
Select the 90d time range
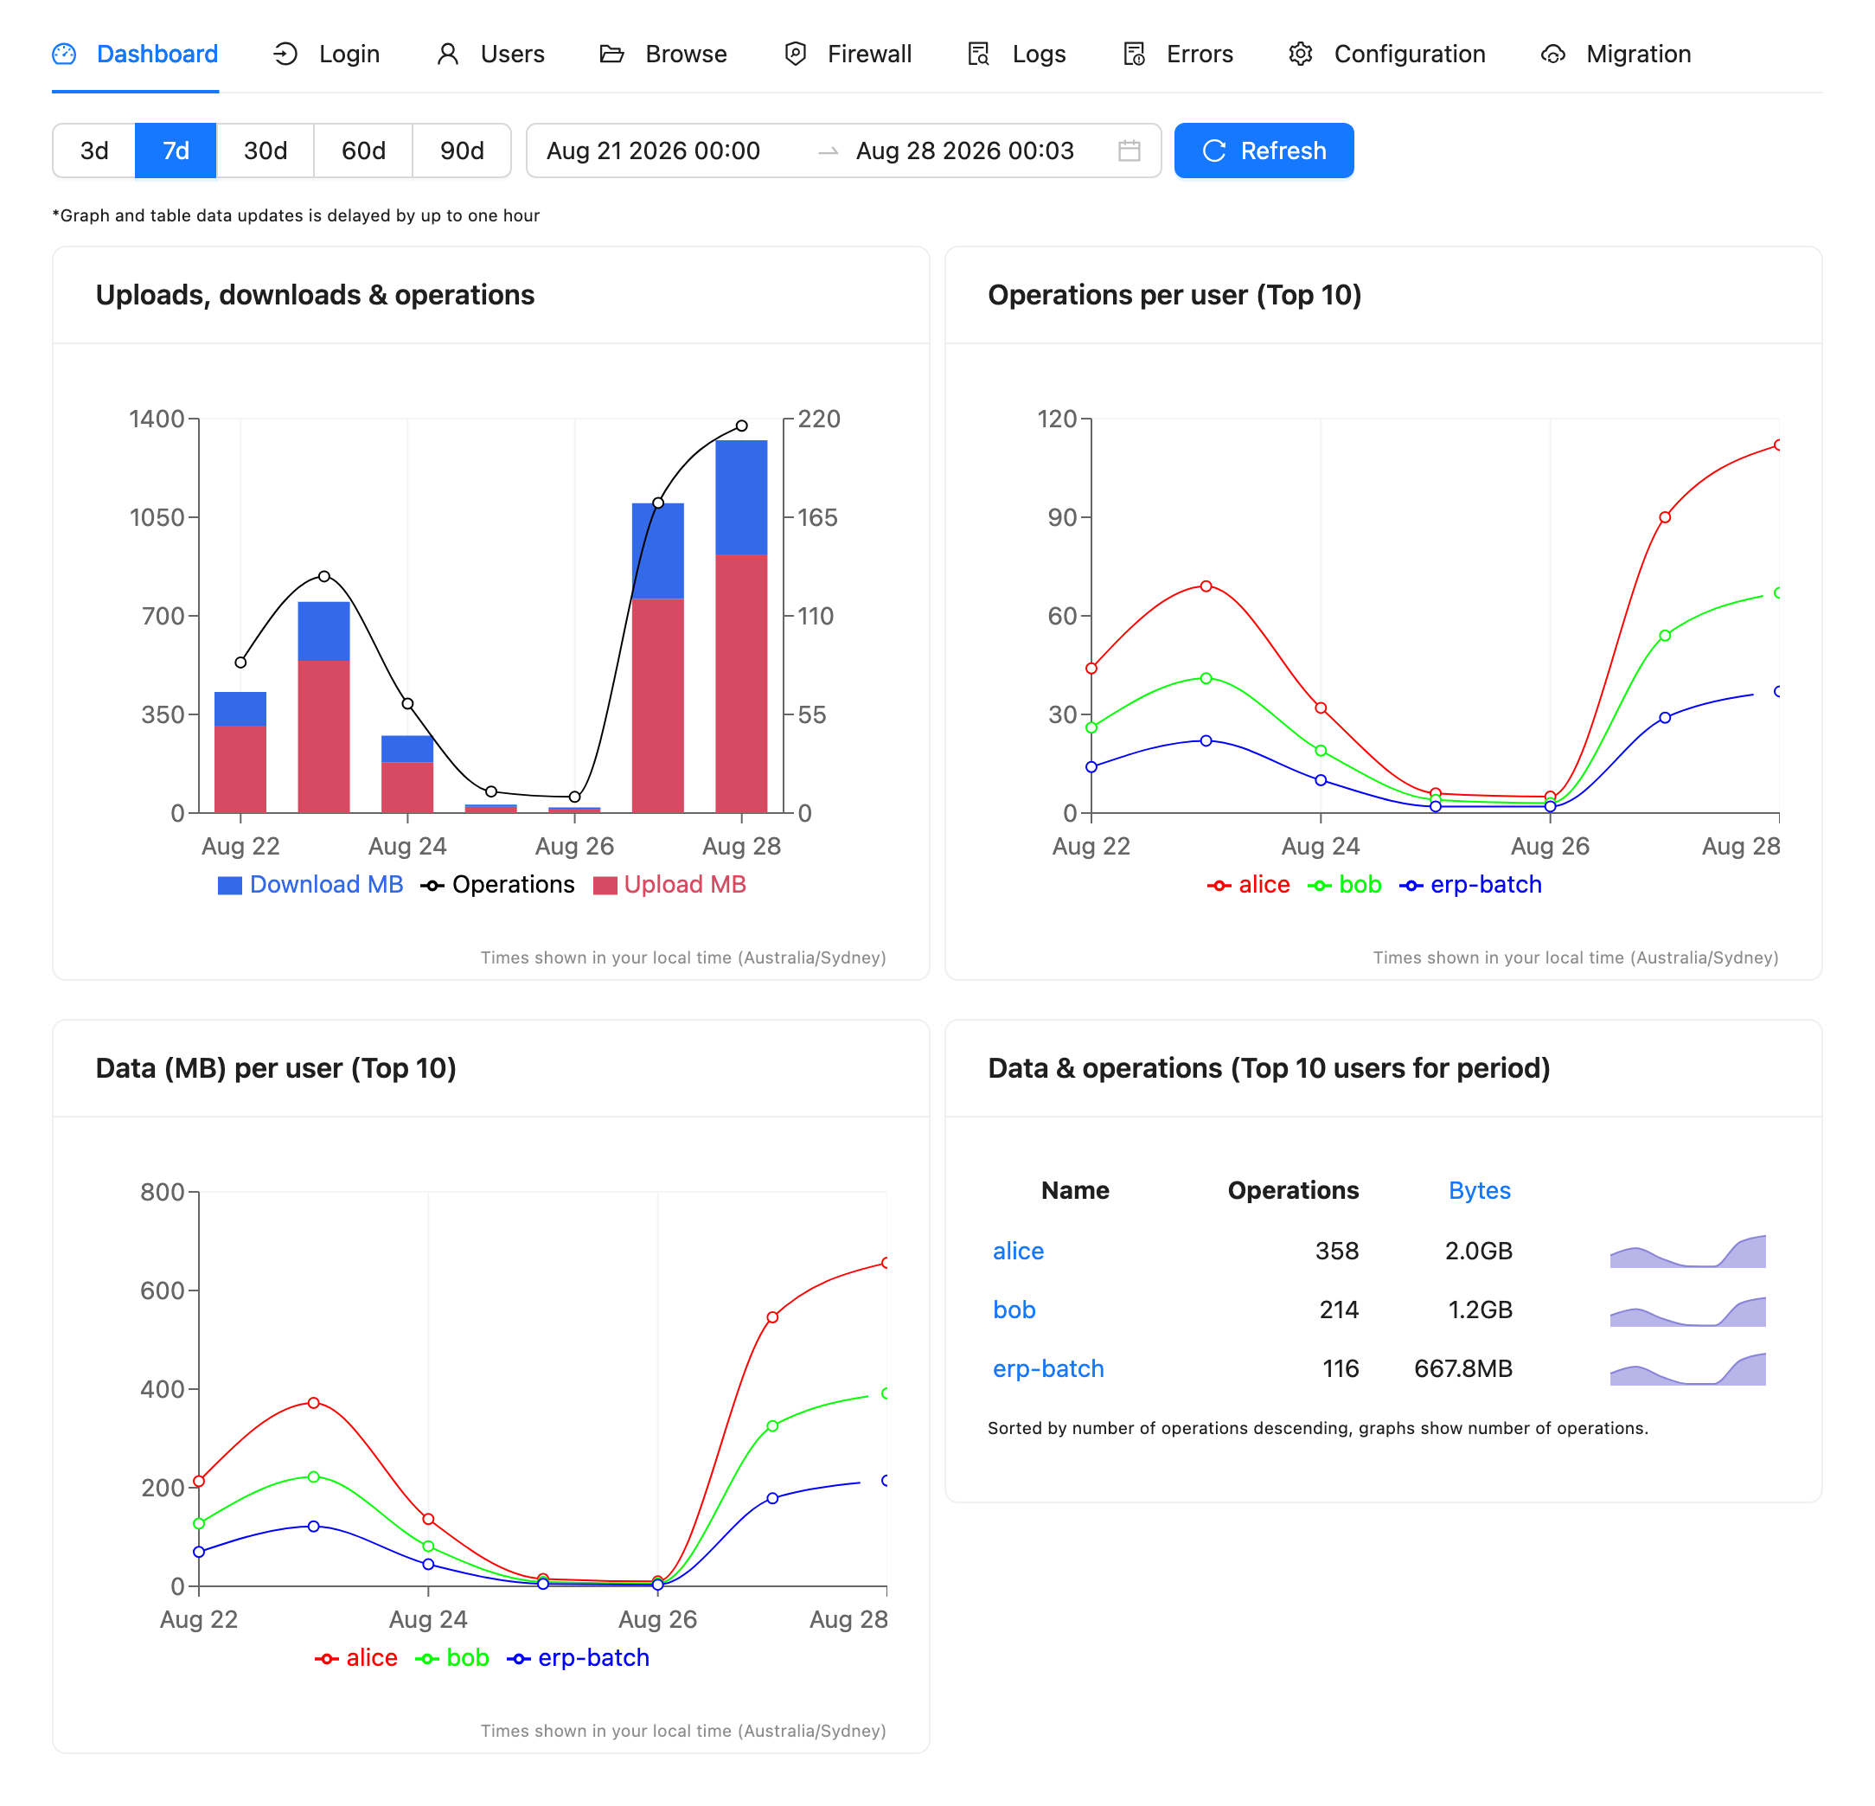coord(461,150)
